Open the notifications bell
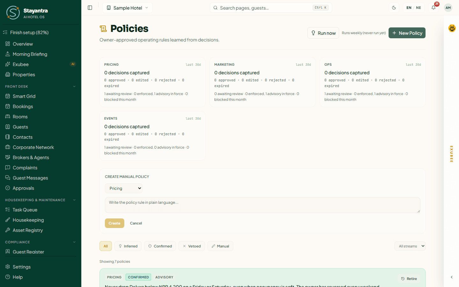Viewport: 459px width, 287px height. click(x=433, y=8)
